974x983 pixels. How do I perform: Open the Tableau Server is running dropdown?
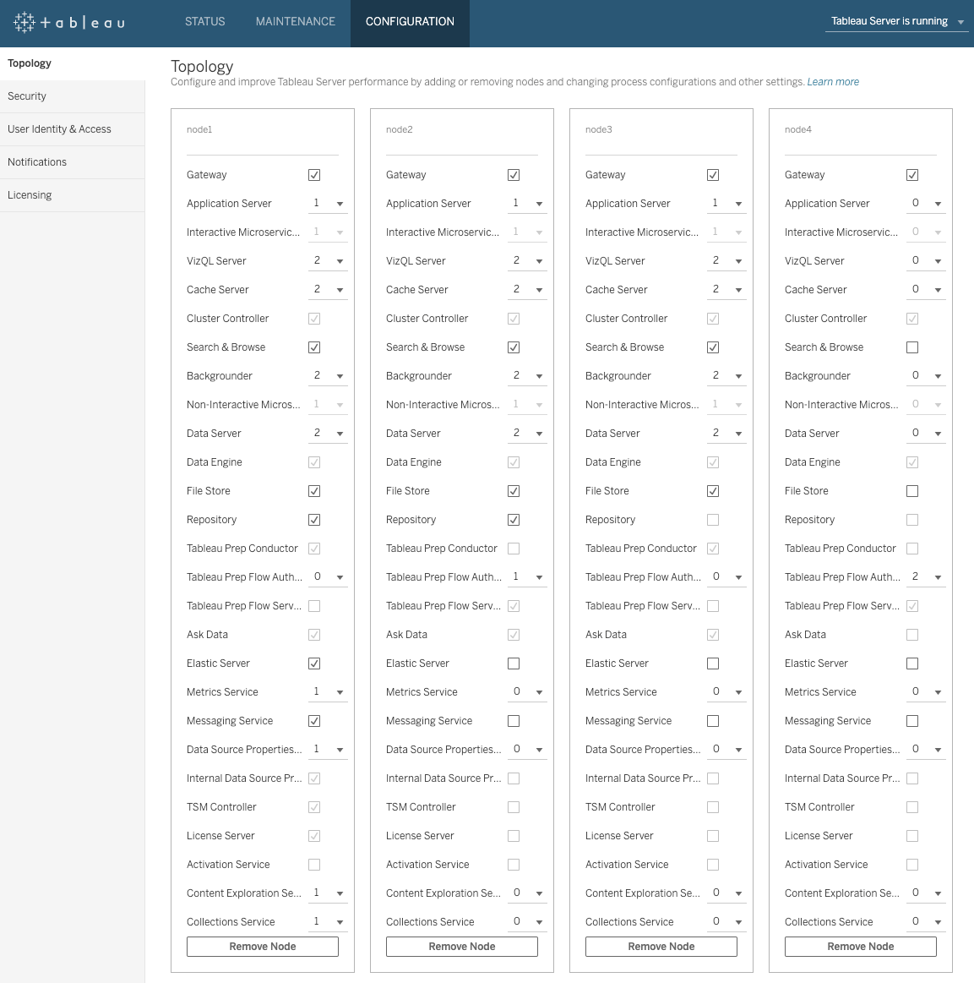[x=896, y=21]
